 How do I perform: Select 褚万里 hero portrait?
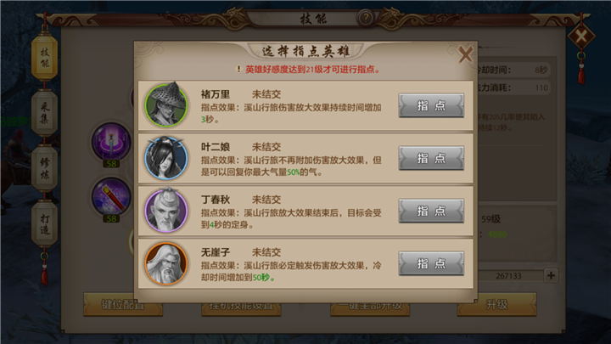(166, 105)
